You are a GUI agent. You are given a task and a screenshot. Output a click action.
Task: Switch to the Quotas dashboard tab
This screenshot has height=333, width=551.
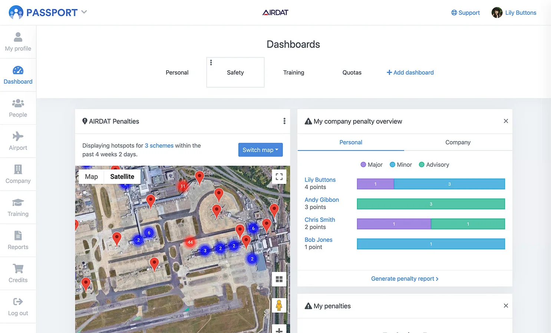[352, 73]
